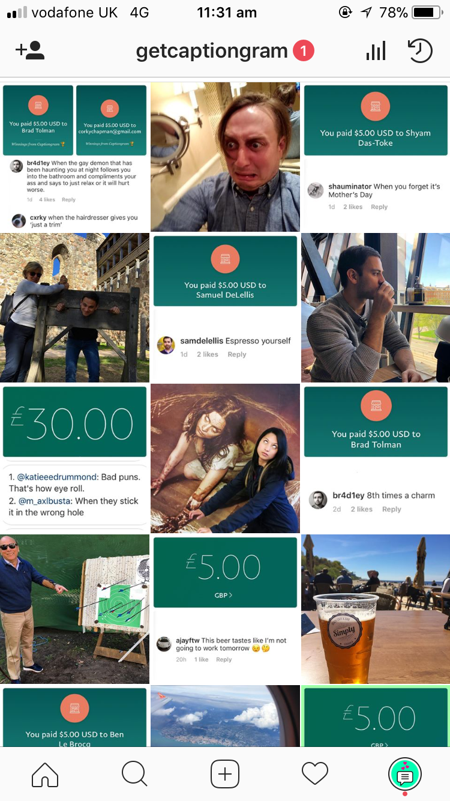Open the airplane window view photo
Image resolution: width=450 pixels, height=801 pixels.
pyautogui.click(x=225, y=716)
